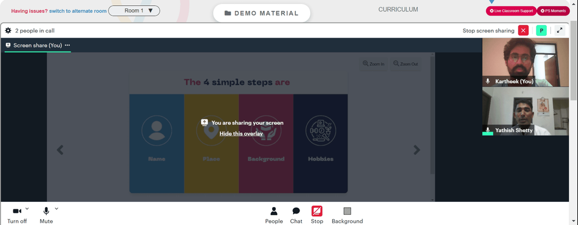Viewport: 578px width, 225px height.
Task: Click the shared slide vertical scrollbar
Action: [433, 116]
